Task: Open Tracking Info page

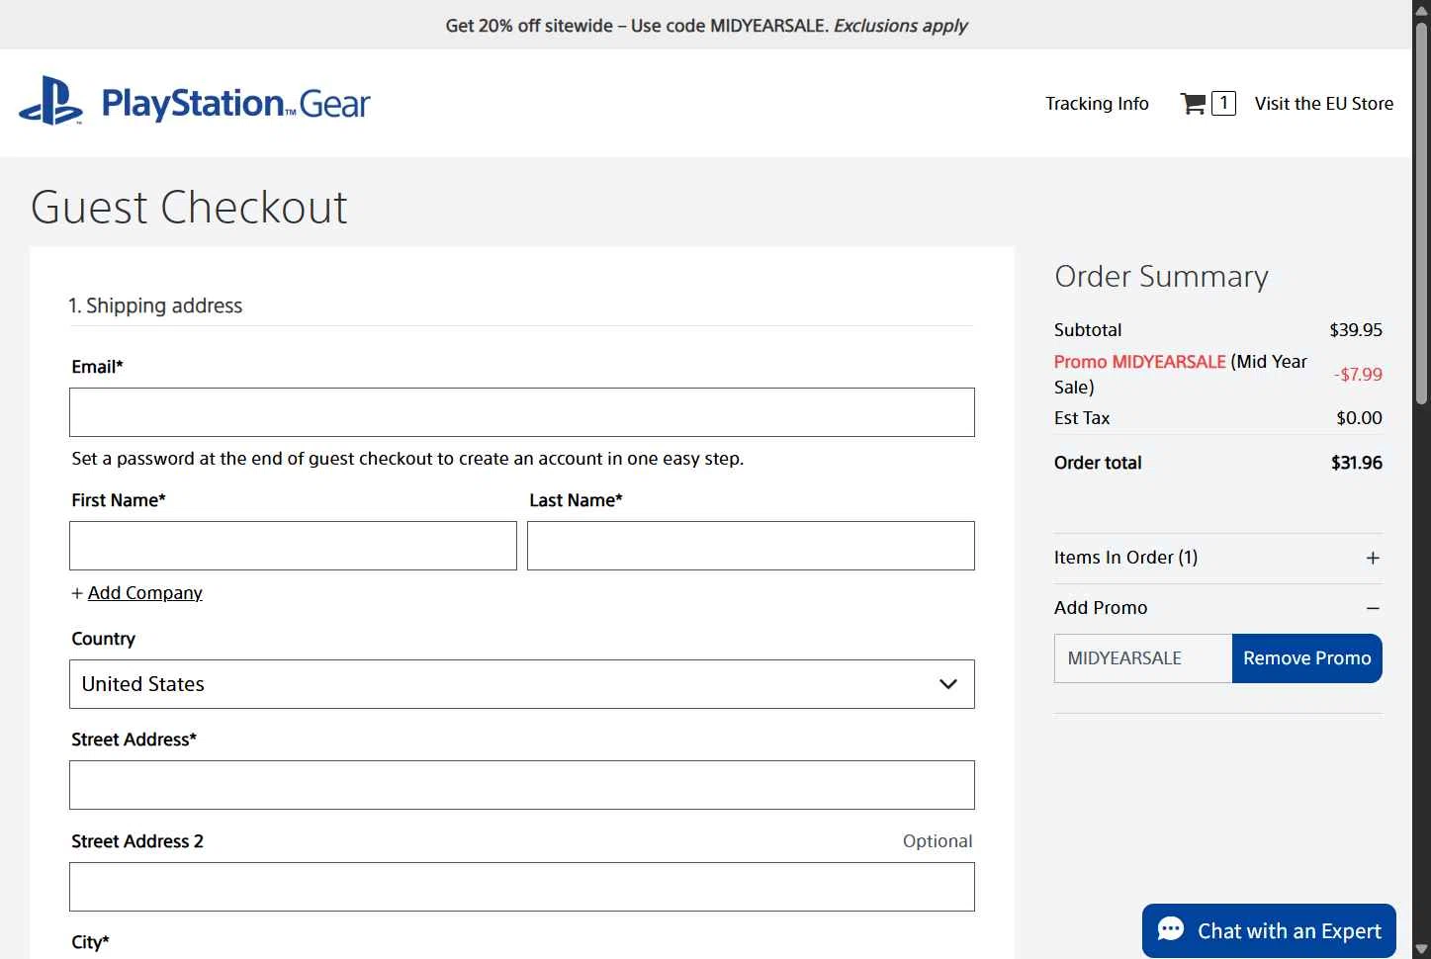Action: click(x=1097, y=104)
